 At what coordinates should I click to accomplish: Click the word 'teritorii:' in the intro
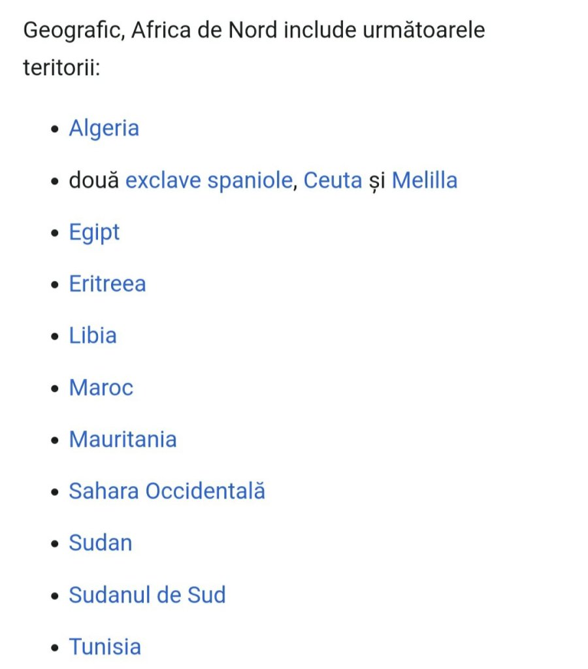tap(61, 68)
